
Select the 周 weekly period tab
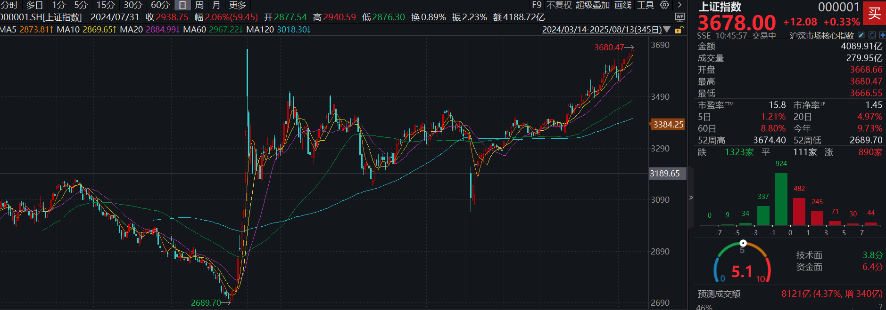coord(199,5)
